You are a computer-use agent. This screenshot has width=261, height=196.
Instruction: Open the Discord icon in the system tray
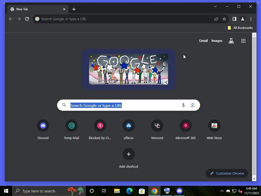click(228, 191)
